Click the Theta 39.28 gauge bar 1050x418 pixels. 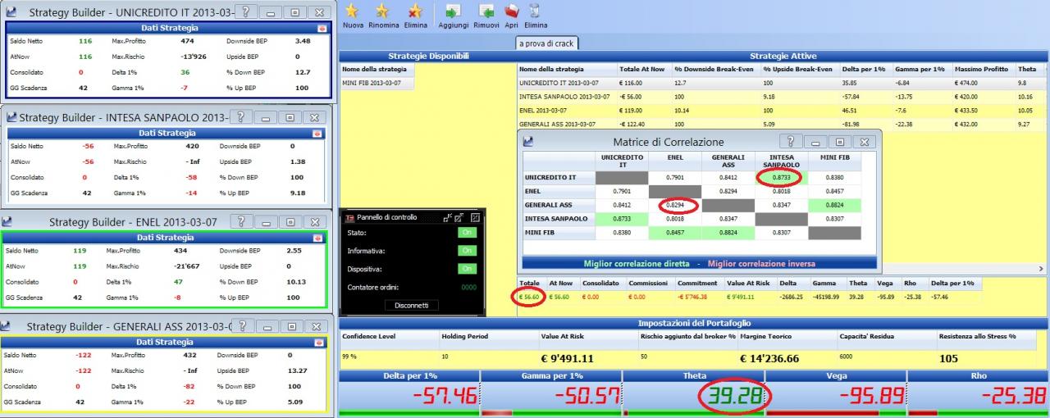pos(693,398)
